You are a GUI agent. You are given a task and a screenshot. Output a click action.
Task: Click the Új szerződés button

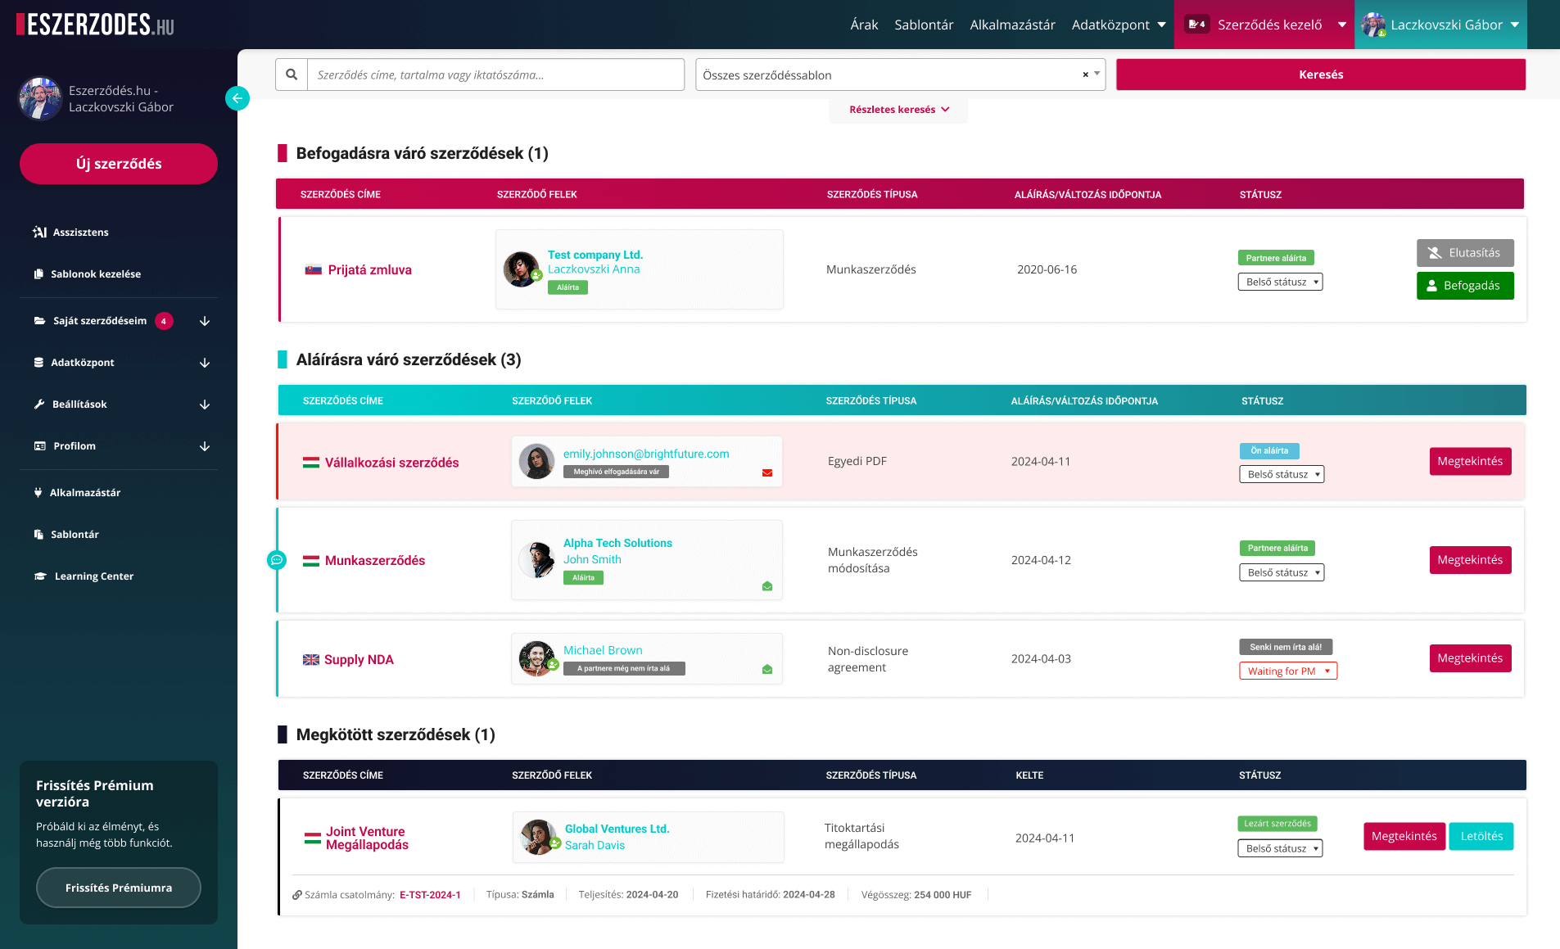click(x=119, y=164)
